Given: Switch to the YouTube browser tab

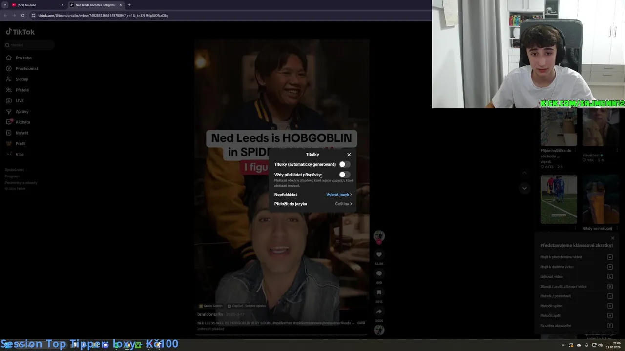Looking at the screenshot, I should tap(38, 5).
